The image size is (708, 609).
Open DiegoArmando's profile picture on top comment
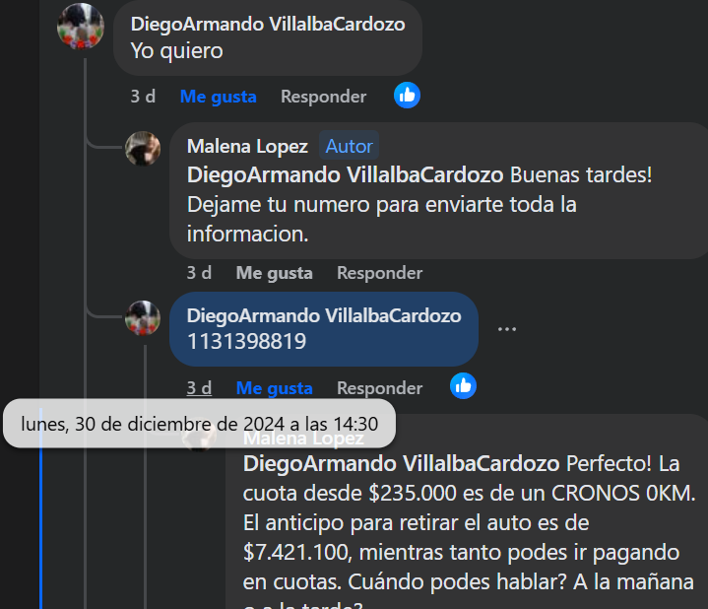coord(81,27)
